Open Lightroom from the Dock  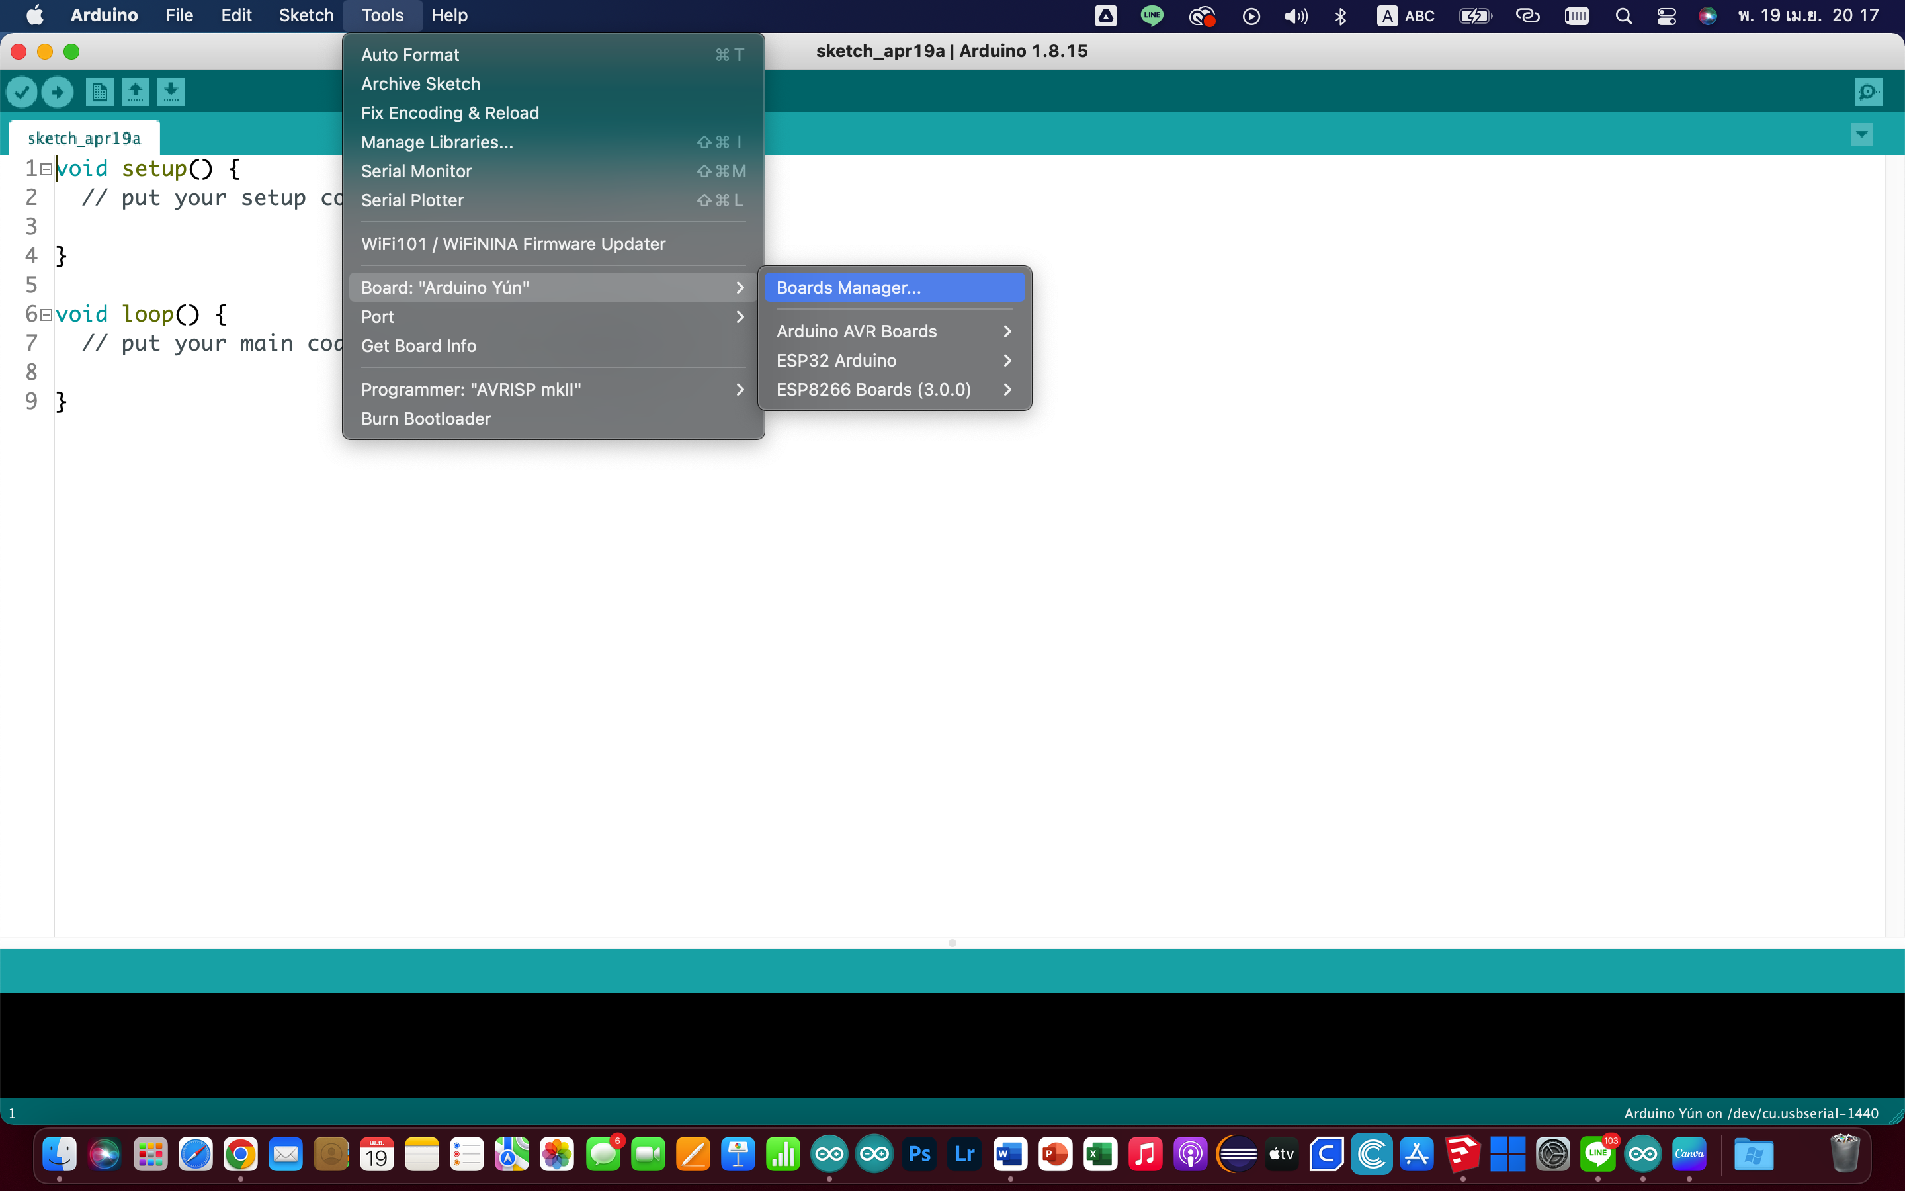[x=964, y=1155]
